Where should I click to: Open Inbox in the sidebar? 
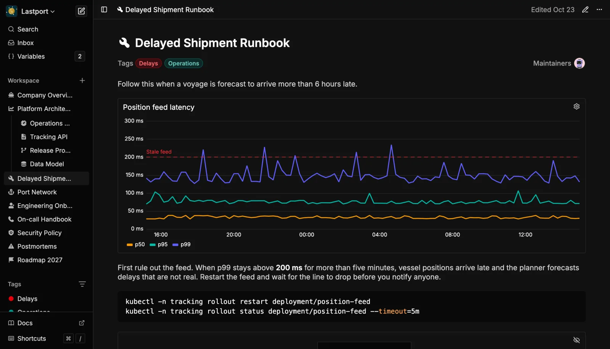pyautogui.click(x=47, y=43)
